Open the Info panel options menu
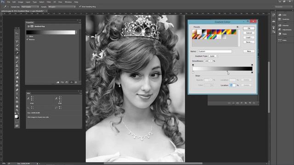The width and height of the screenshot is (294, 165). (x=80, y=93)
